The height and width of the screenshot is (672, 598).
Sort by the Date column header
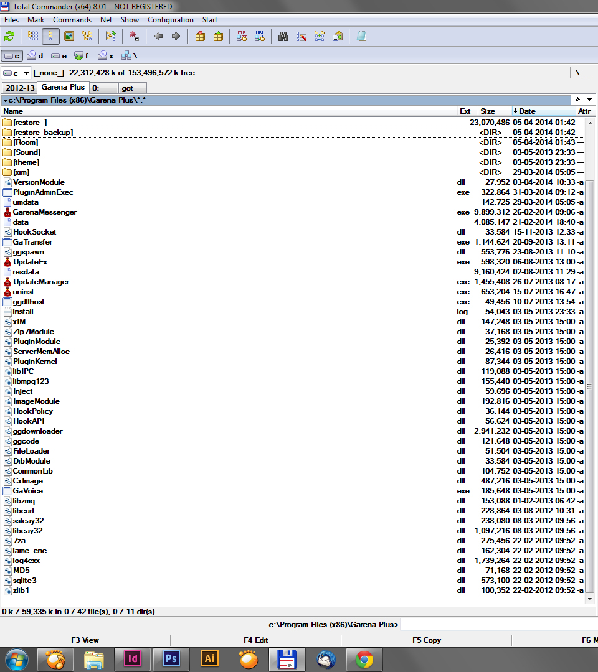click(543, 111)
